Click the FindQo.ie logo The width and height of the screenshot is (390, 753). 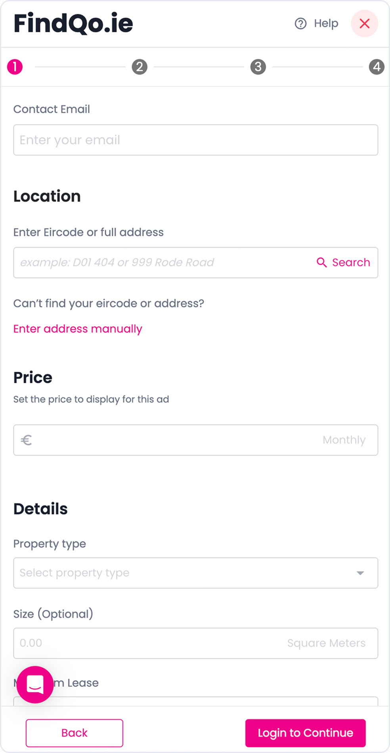[x=73, y=23]
